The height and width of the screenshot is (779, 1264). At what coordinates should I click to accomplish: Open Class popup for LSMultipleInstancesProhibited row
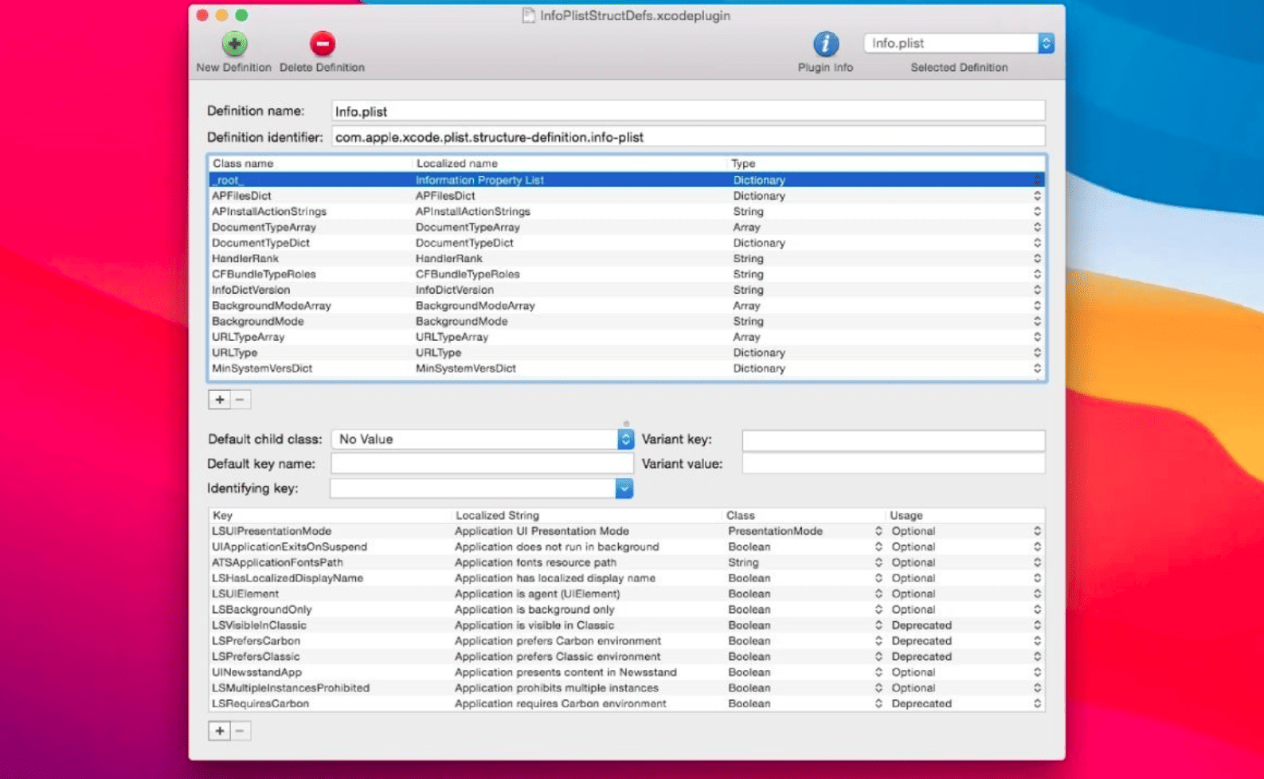point(879,688)
